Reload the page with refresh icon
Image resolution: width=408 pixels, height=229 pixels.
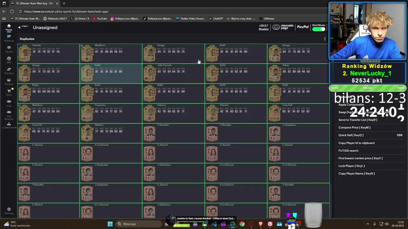tap(12, 11)
